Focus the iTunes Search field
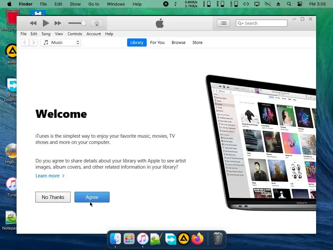The width and height of the screenshot is (333, 250). tap(261, 23)
